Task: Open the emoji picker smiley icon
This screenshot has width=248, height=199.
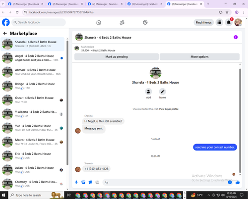Action: pos(230,182)
